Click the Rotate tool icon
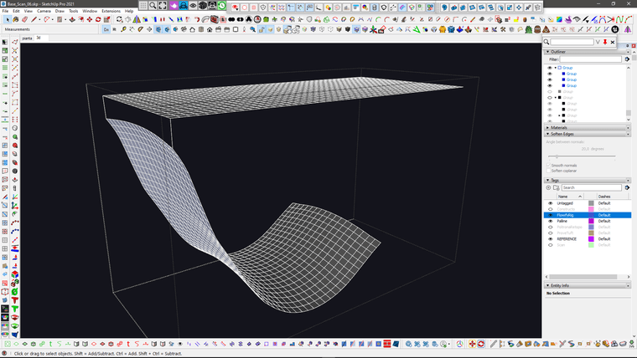Screen dimensions: 637x358 pyautogui.click(x=99, y=19)
